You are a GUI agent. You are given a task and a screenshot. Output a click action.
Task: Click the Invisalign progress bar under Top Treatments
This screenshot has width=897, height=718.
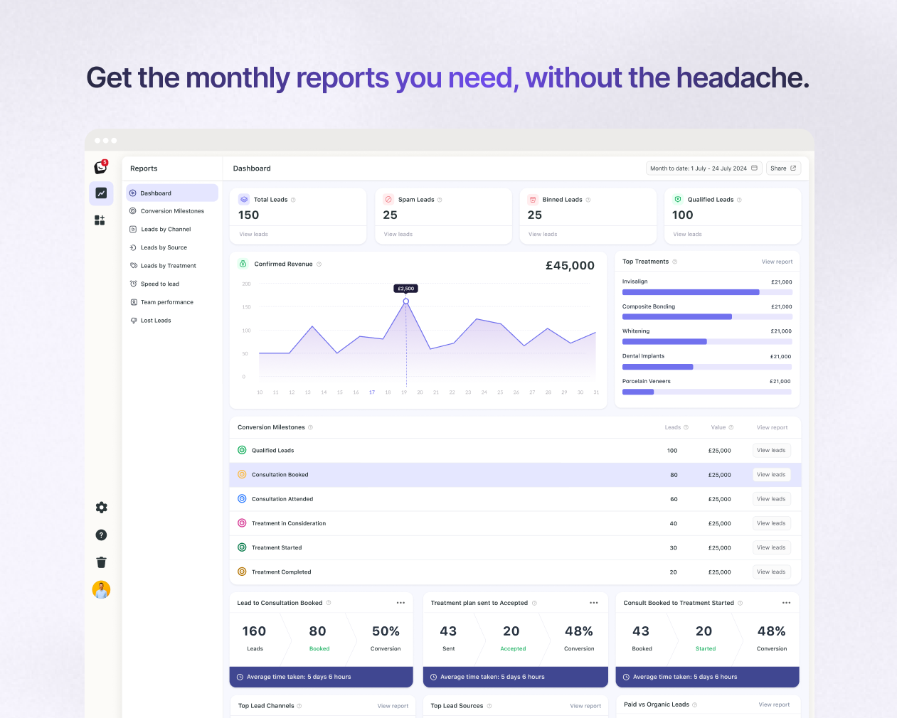point(690,292)
